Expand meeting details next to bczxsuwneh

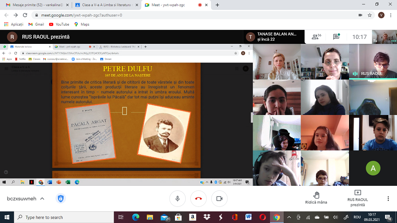pos(42,199)
